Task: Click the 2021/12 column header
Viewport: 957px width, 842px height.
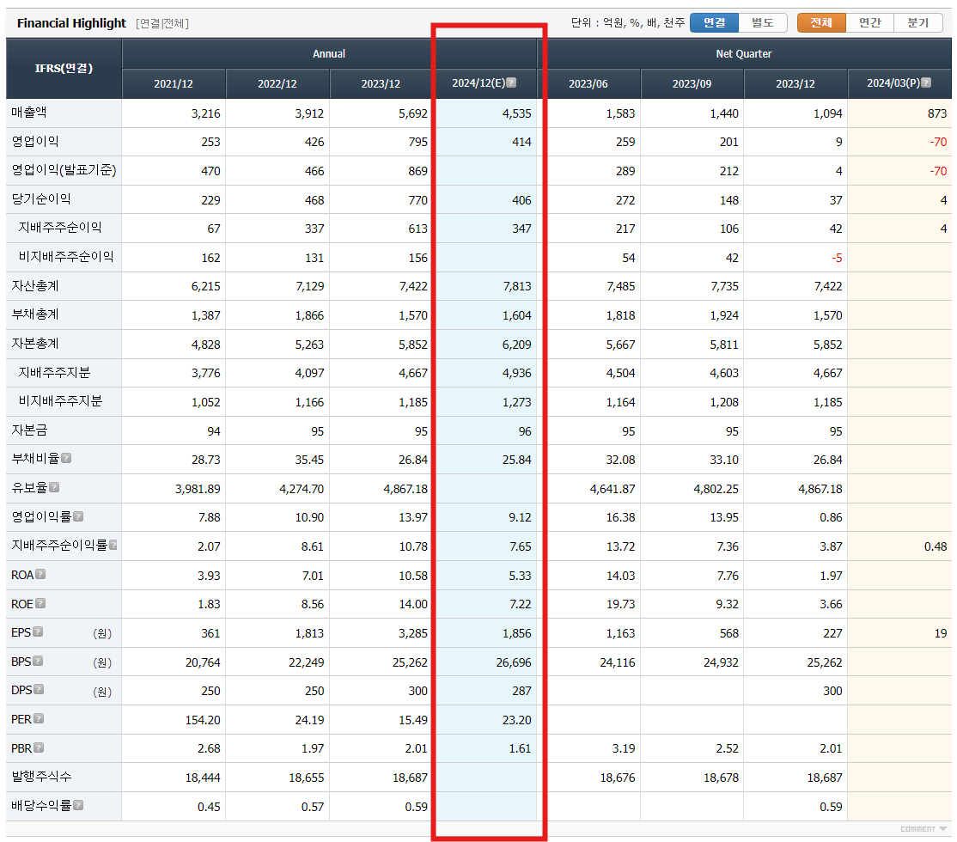Action: 174,83
